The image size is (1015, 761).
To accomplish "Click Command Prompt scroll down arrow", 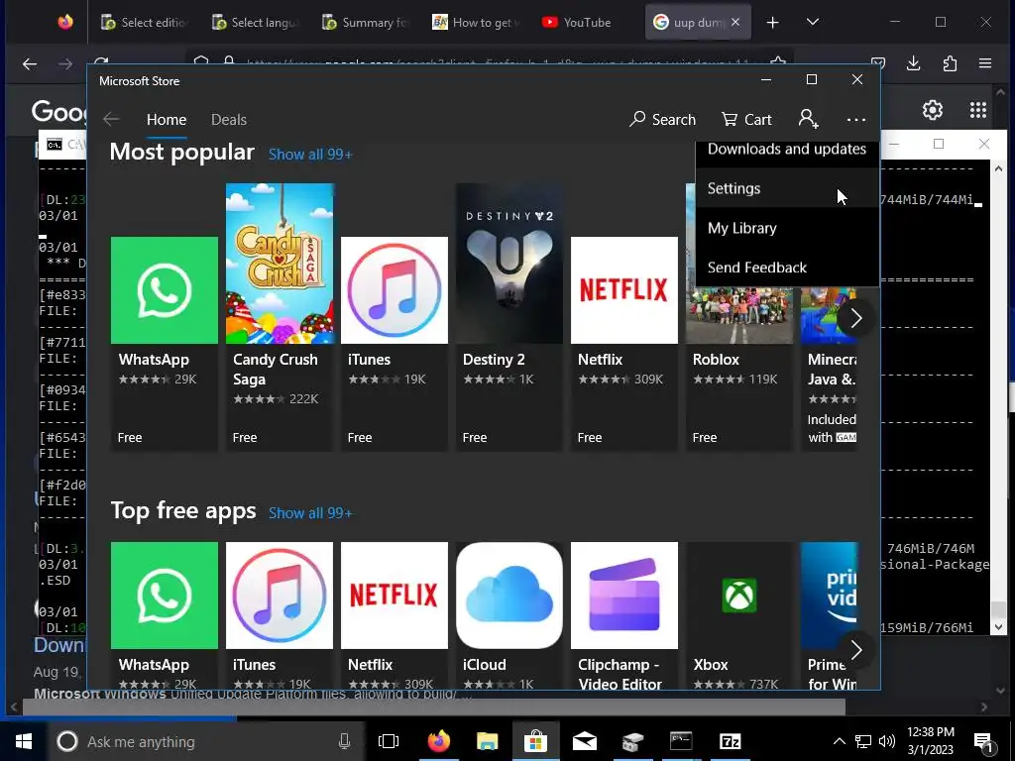I will pyautogui.click(x=998, y=627).
